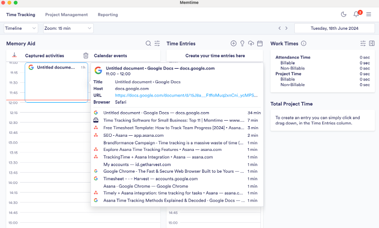
Task: Click Google icon in activity details header
Action: (x=99, y=70)
